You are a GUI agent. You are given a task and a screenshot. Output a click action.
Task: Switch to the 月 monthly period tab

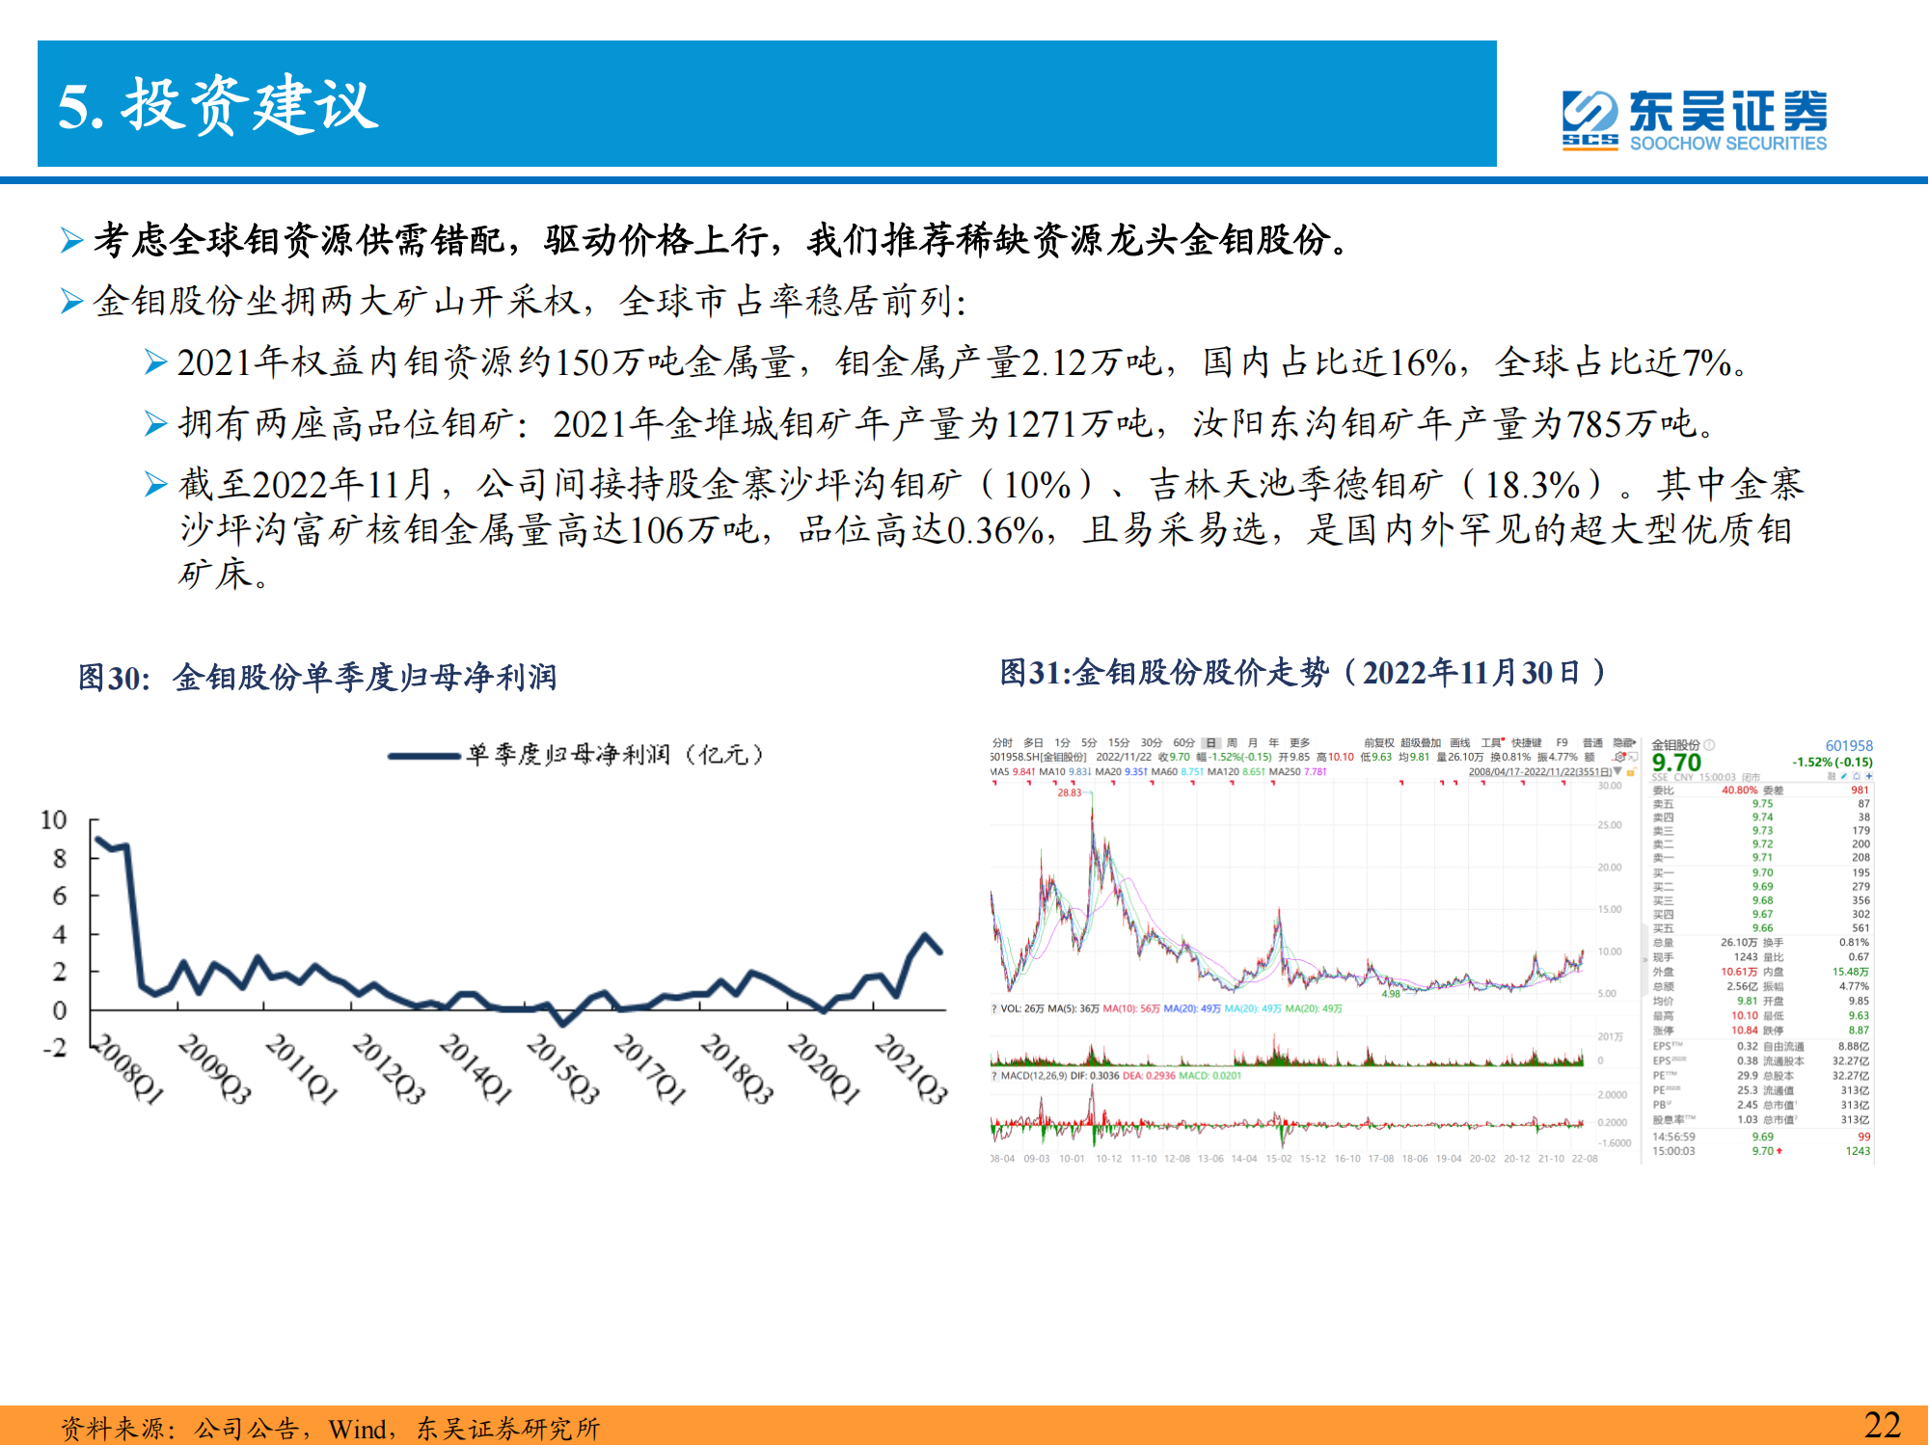coord(1253,743)
